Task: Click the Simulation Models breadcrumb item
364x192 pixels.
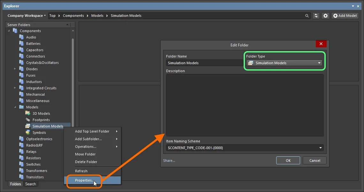Action: (126, 16)
